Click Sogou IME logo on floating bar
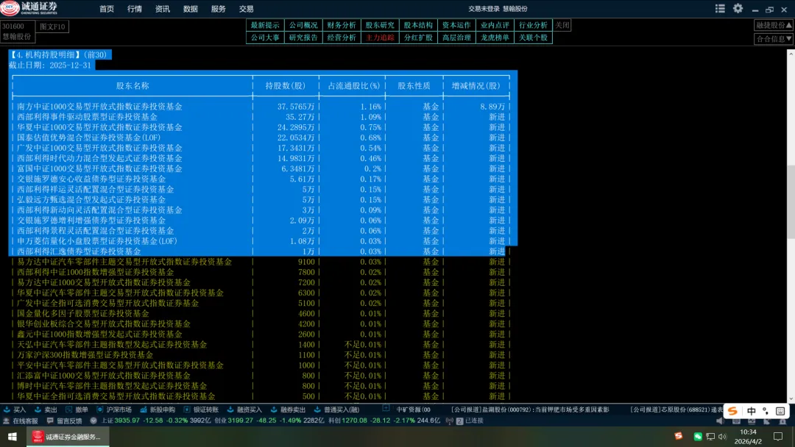The width and height of the screenshot is (795, 447). pyautogui.click(x=732, y=410)
